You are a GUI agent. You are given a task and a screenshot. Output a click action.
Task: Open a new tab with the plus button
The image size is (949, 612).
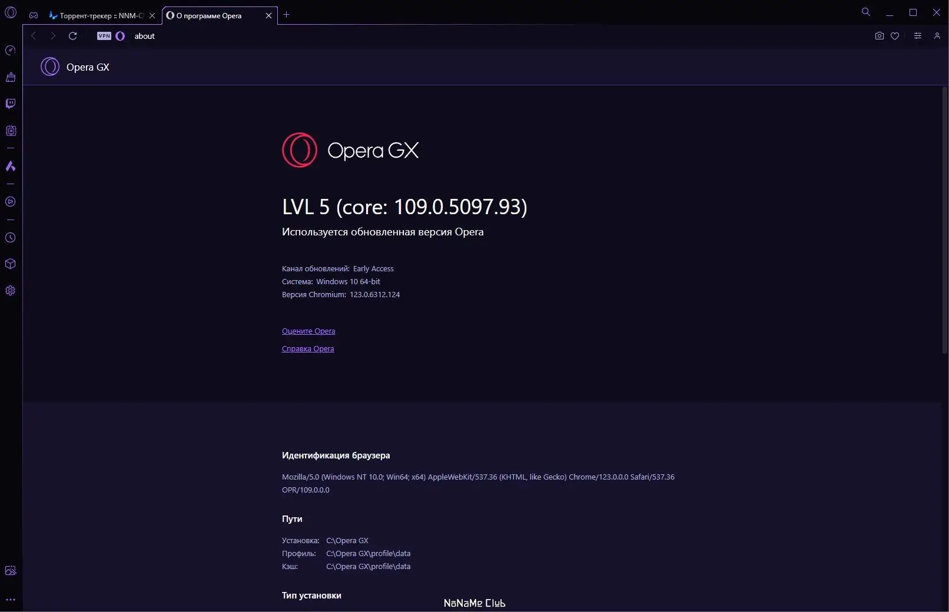[x=287, y=15]
